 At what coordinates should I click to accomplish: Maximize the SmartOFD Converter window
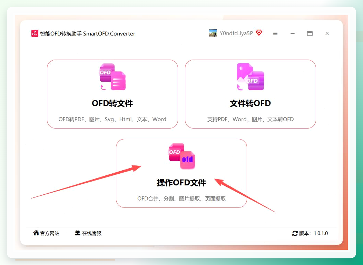[x=310, y=33]
